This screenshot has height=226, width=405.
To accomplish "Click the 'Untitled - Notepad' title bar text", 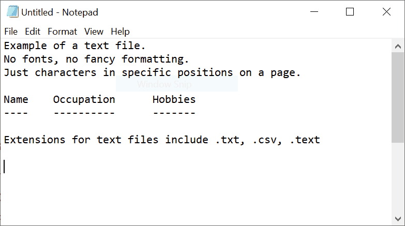I will click(59, 12).
